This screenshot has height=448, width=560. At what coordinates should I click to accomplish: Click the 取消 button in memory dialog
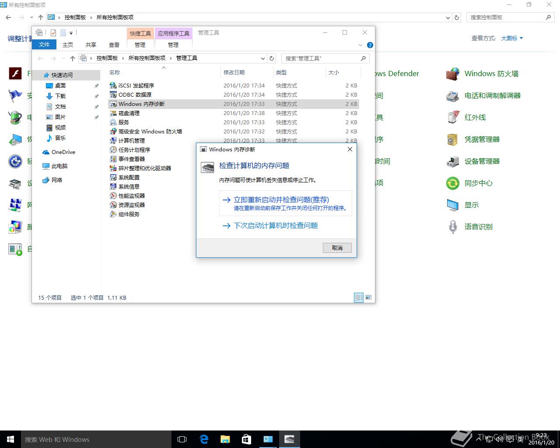point(337,248)
